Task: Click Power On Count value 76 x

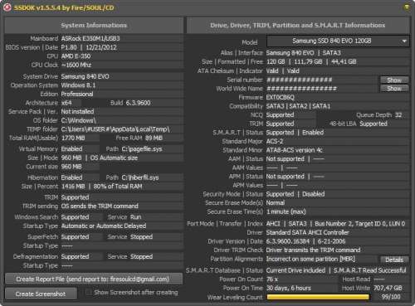Action: click(x=272, y=279)
